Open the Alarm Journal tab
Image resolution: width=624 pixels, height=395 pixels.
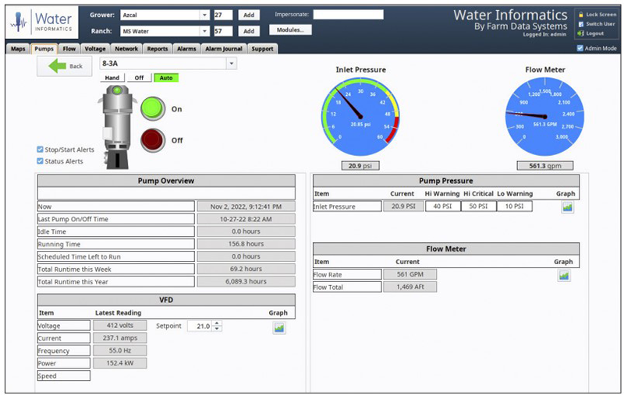click(223, 48)
